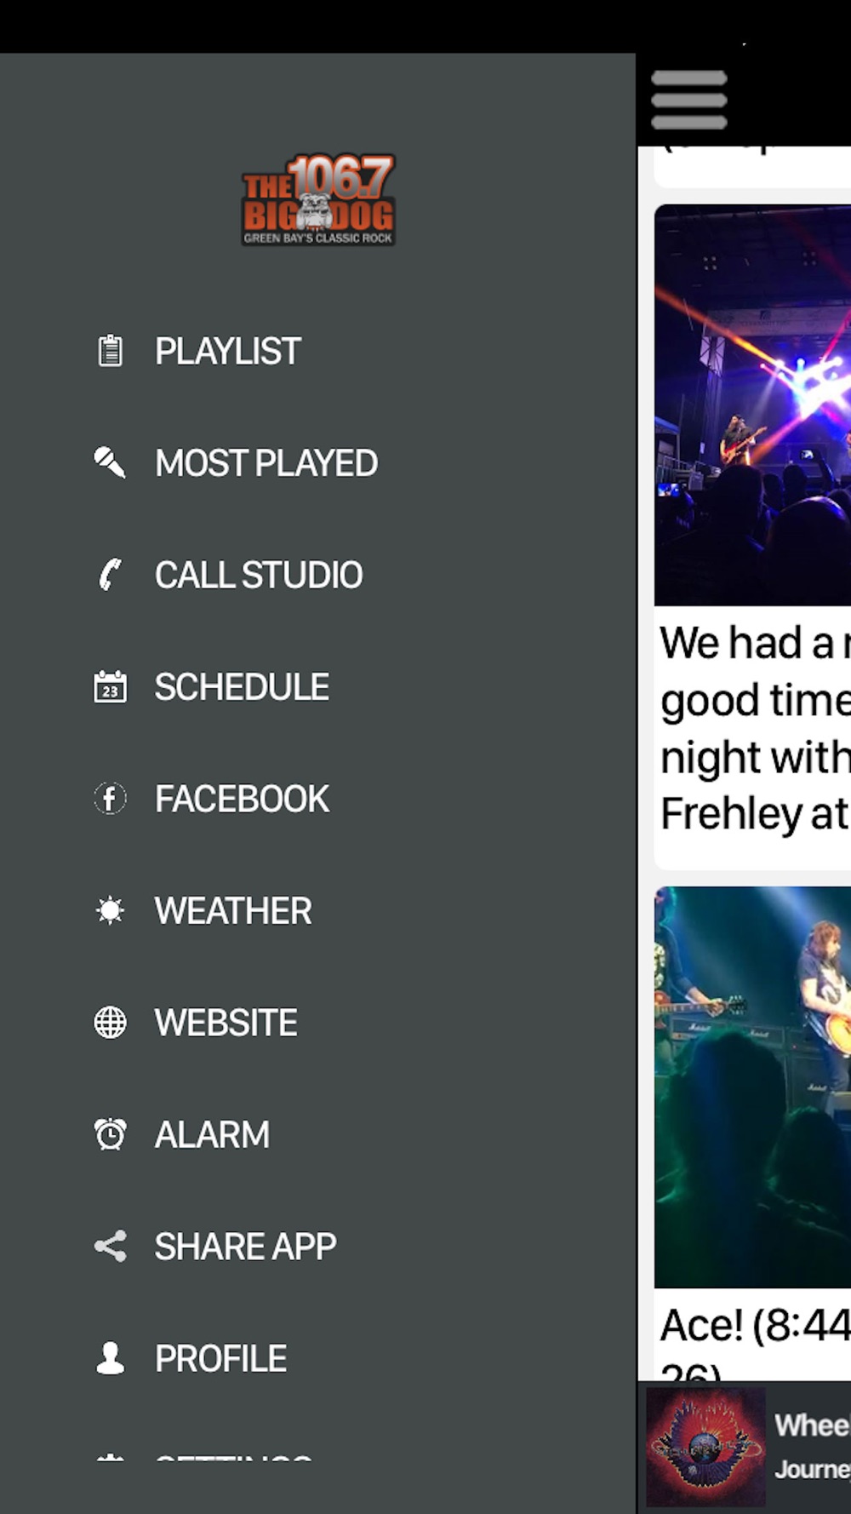851x1514 pixels.
Task: Open the PLAYLIST menu item
Action: pyautogui.click(x=227, y=351)
